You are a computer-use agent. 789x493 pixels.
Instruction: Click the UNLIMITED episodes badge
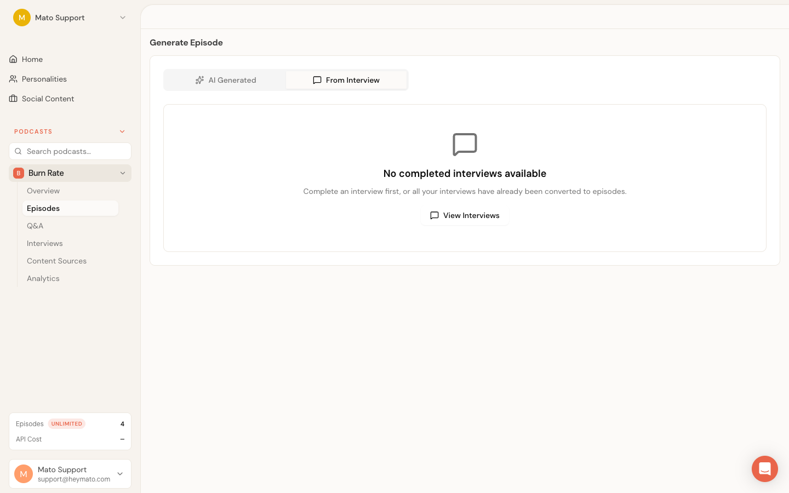point(66,424)
